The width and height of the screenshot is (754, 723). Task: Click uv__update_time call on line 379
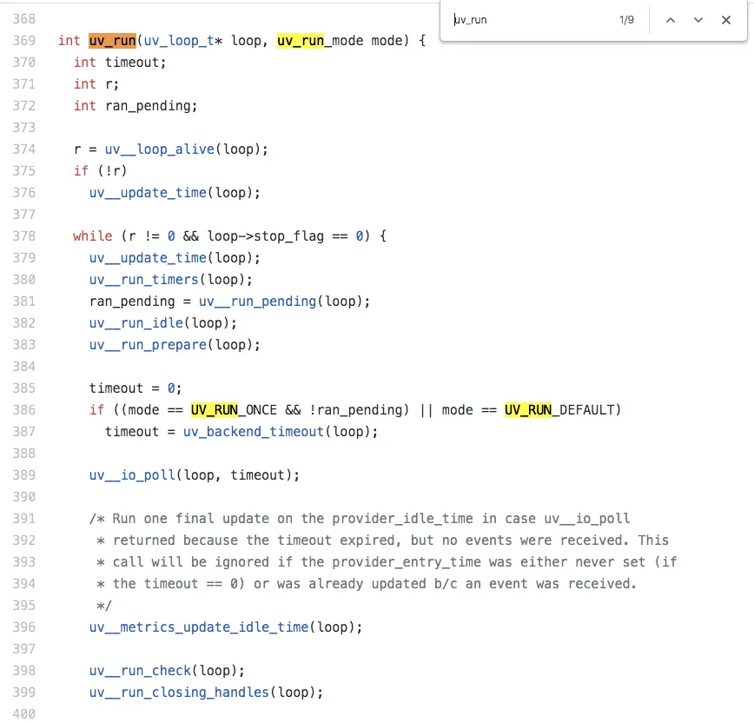coord(148,258)
